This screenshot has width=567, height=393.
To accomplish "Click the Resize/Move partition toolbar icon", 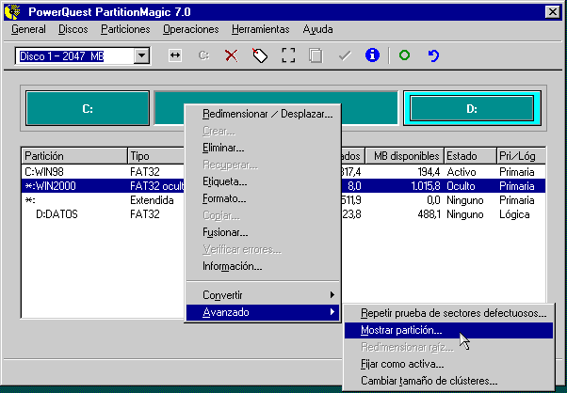I will tap(175, 55).
